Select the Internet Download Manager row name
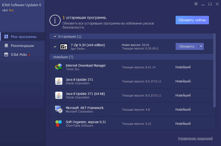Screen dimensions: 221x146 [x=86, y=65]
